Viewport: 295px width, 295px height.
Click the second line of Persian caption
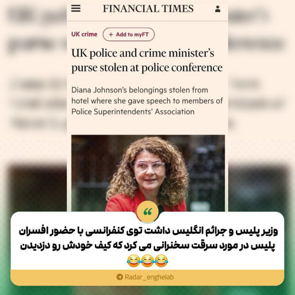click(x=148, y=246)
